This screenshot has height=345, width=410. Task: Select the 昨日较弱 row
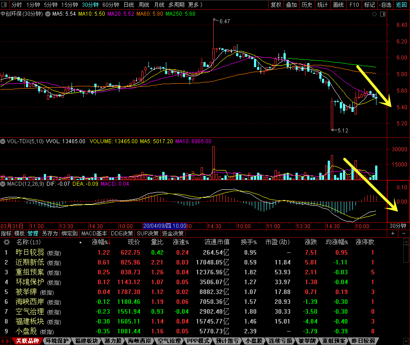[188, 253]
